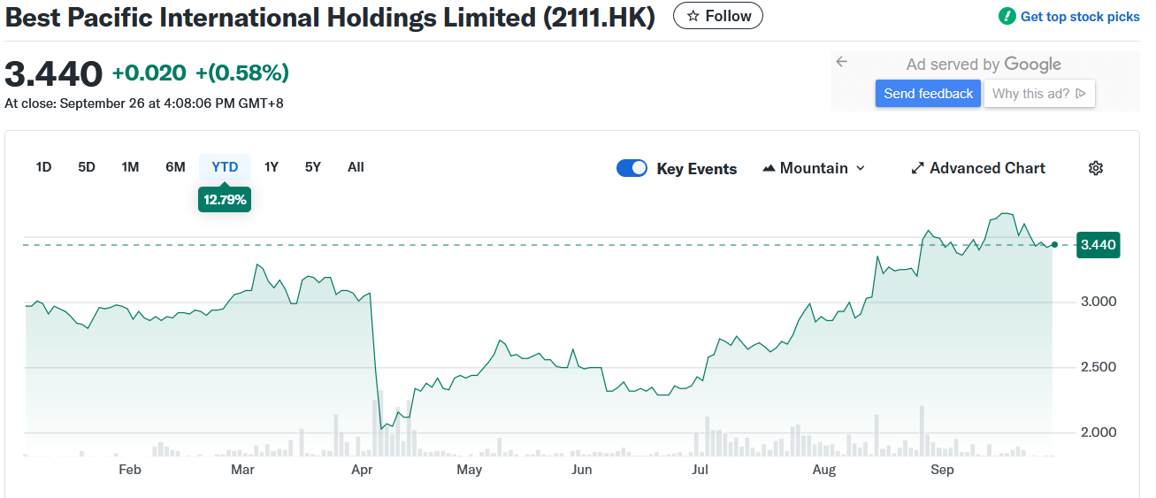
Task: Select the 1M time range
Action: (x=130, y=167)
